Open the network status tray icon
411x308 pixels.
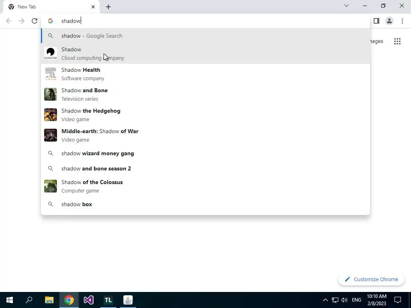pyautogui.click(x=335, y=300)
